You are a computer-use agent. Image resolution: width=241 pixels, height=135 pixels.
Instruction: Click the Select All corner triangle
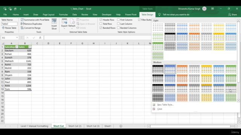[3, 43]
